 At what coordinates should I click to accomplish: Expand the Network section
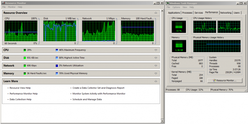tap(156, 66)
